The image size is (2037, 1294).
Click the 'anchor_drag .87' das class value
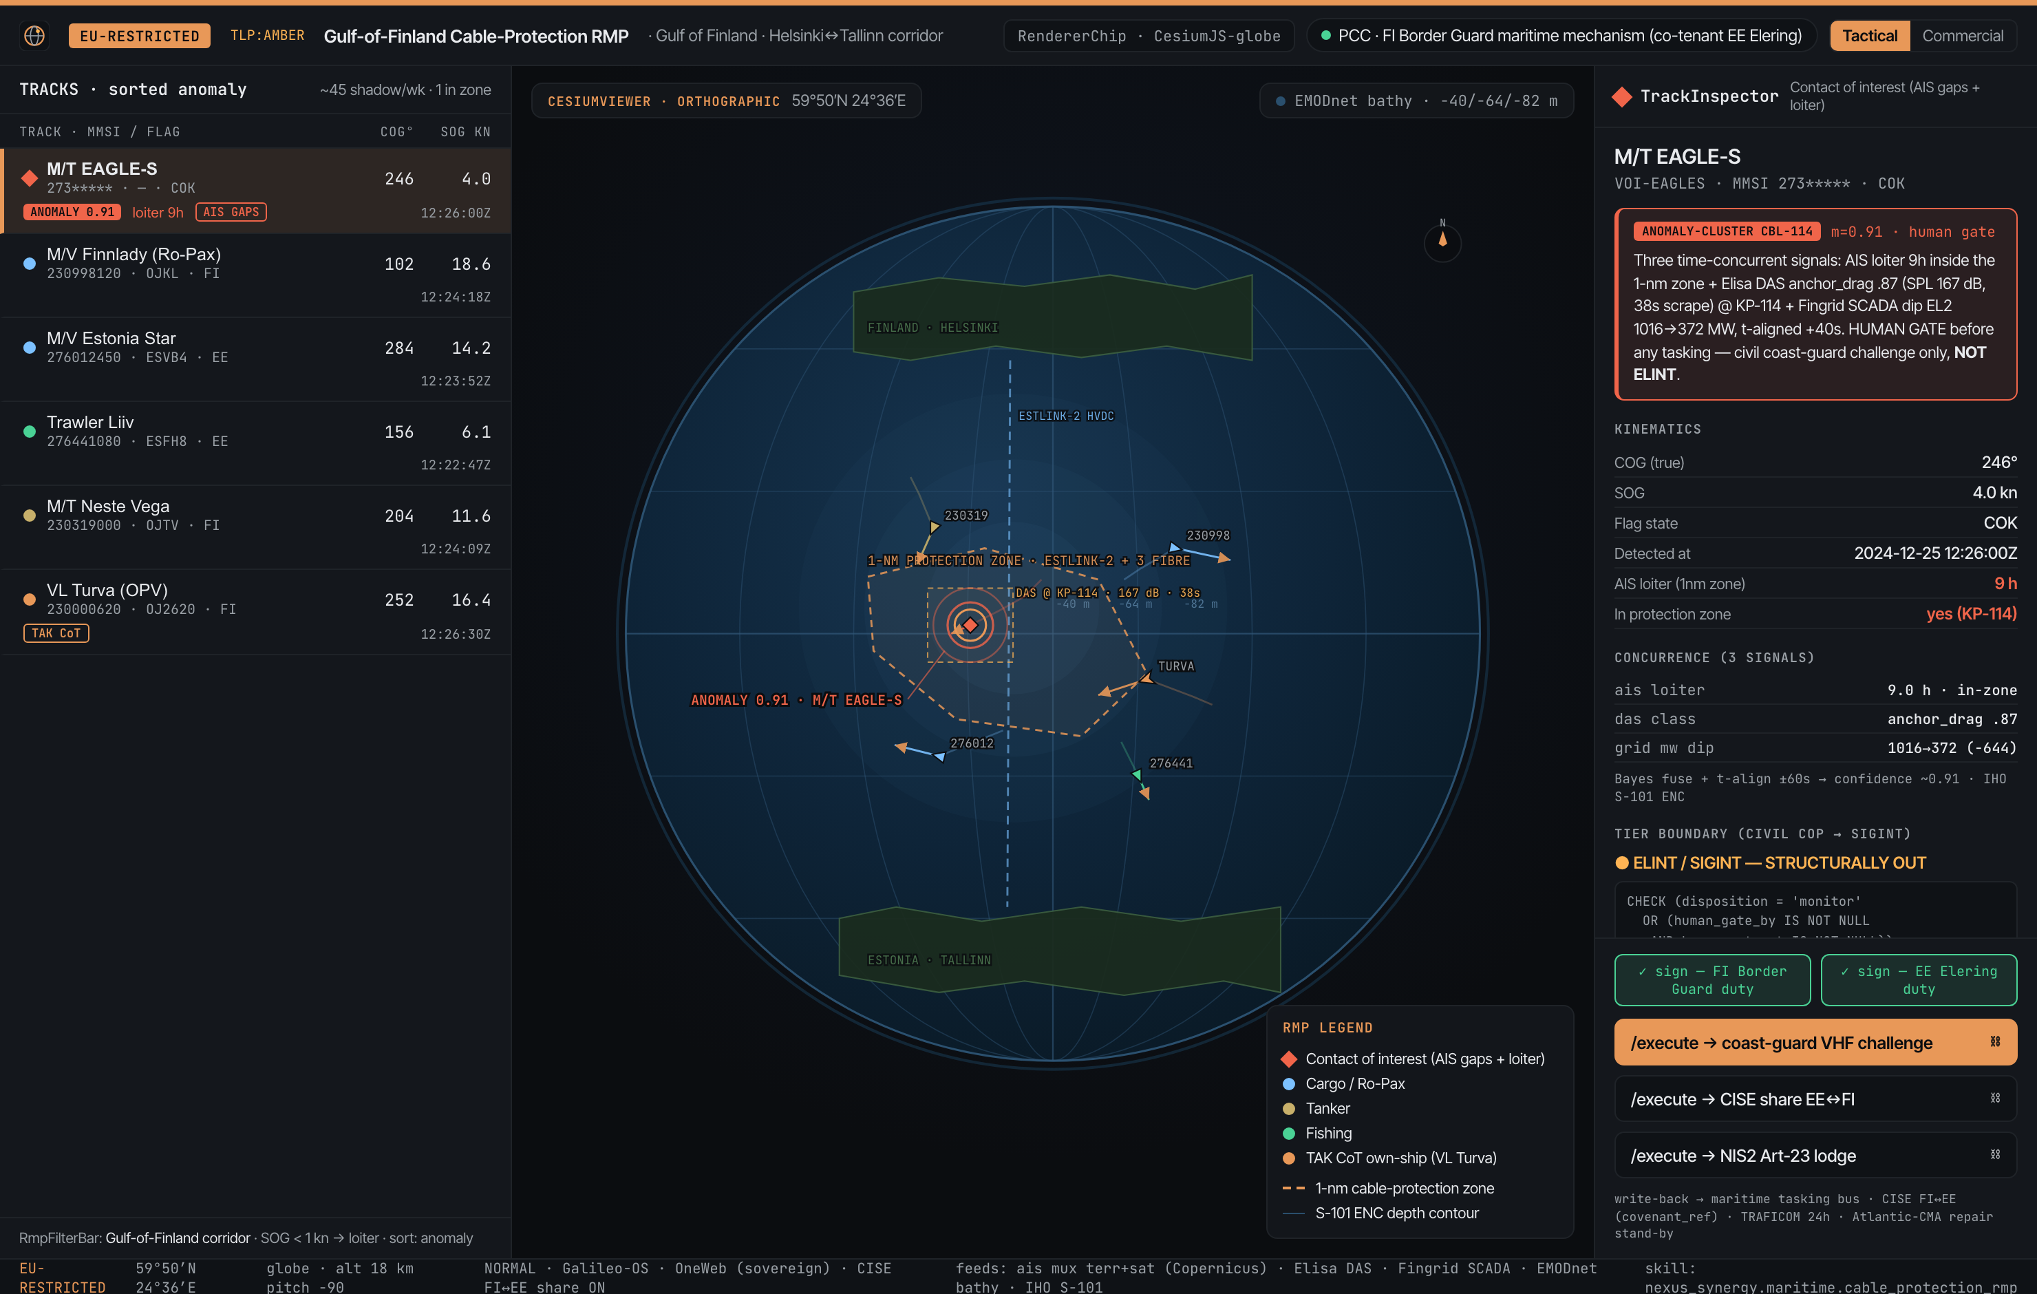[x=1952, y=719]
